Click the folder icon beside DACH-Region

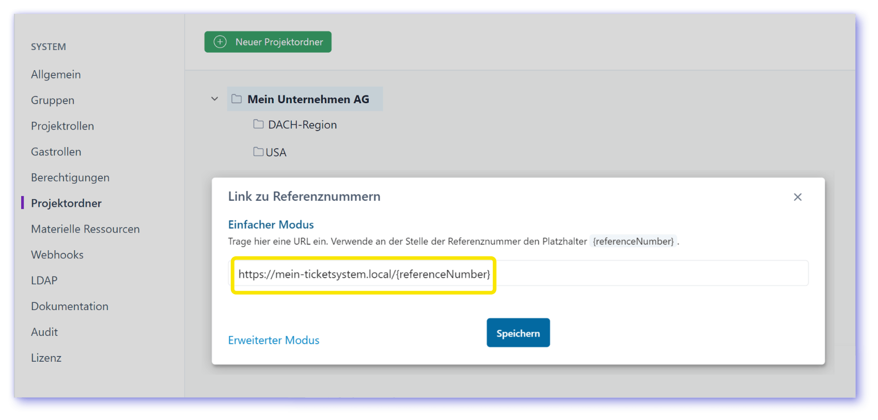pos(258,124)
